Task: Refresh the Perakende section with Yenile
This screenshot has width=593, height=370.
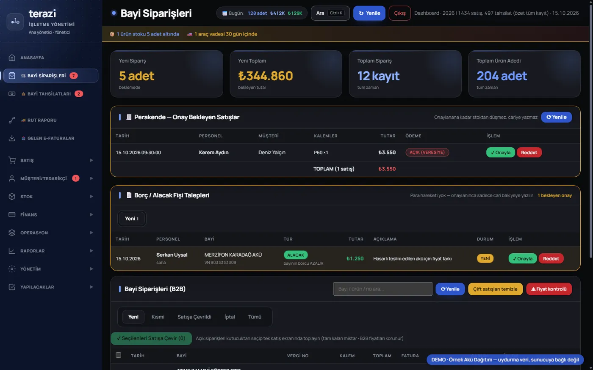Action: [x=556, y=117]
